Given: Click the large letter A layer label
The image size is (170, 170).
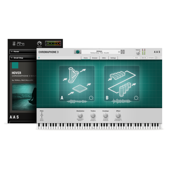Looking at the screenshot, I should 62,98.
